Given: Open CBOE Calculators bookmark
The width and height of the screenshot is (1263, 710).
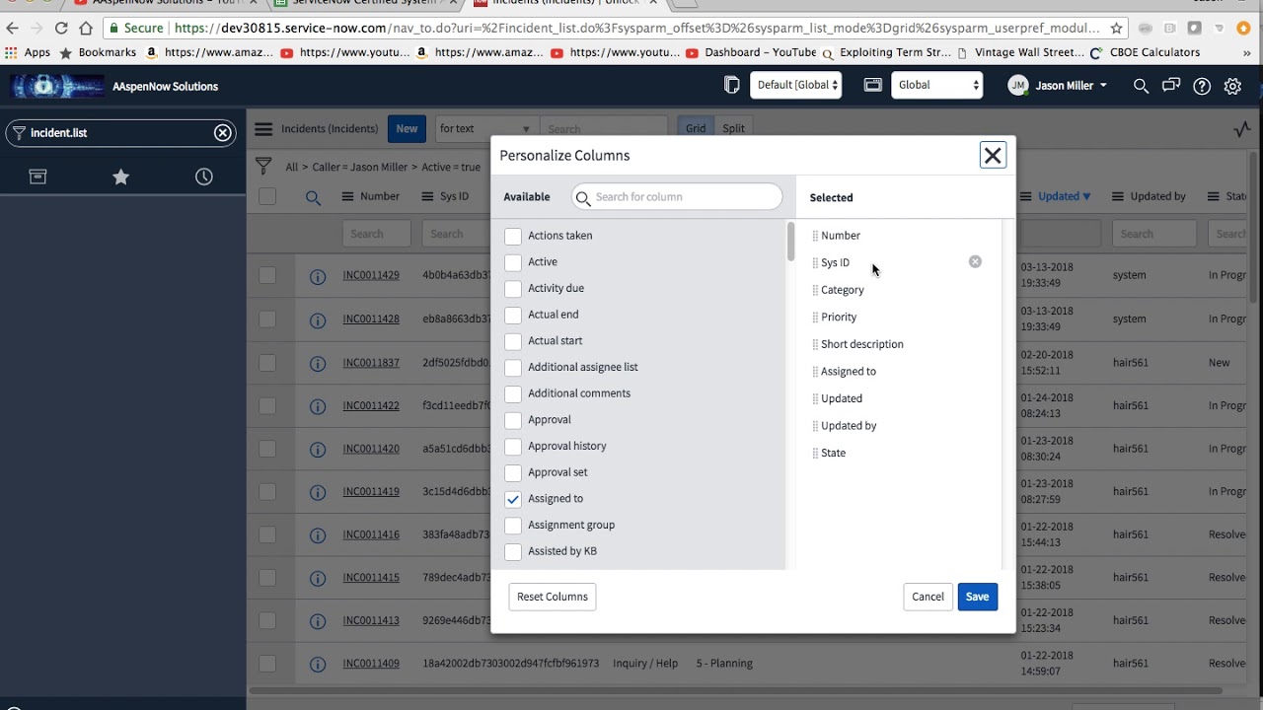Looking at the screenshot, I should click(1146, 52).
